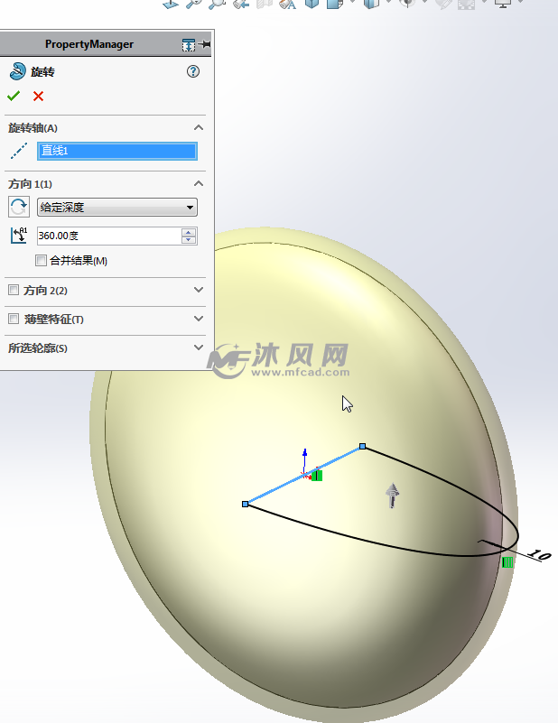This screenshot has height=723, width=558.
Task: Click the zoom to area magnifier icon
Action: [x=217, y=4]
